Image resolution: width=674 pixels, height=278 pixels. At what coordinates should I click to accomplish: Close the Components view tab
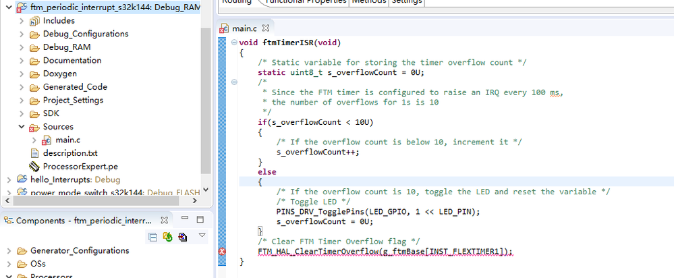coord(164,220)
